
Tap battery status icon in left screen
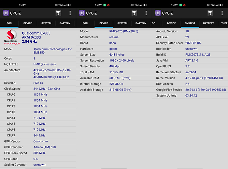coord(69,5)
